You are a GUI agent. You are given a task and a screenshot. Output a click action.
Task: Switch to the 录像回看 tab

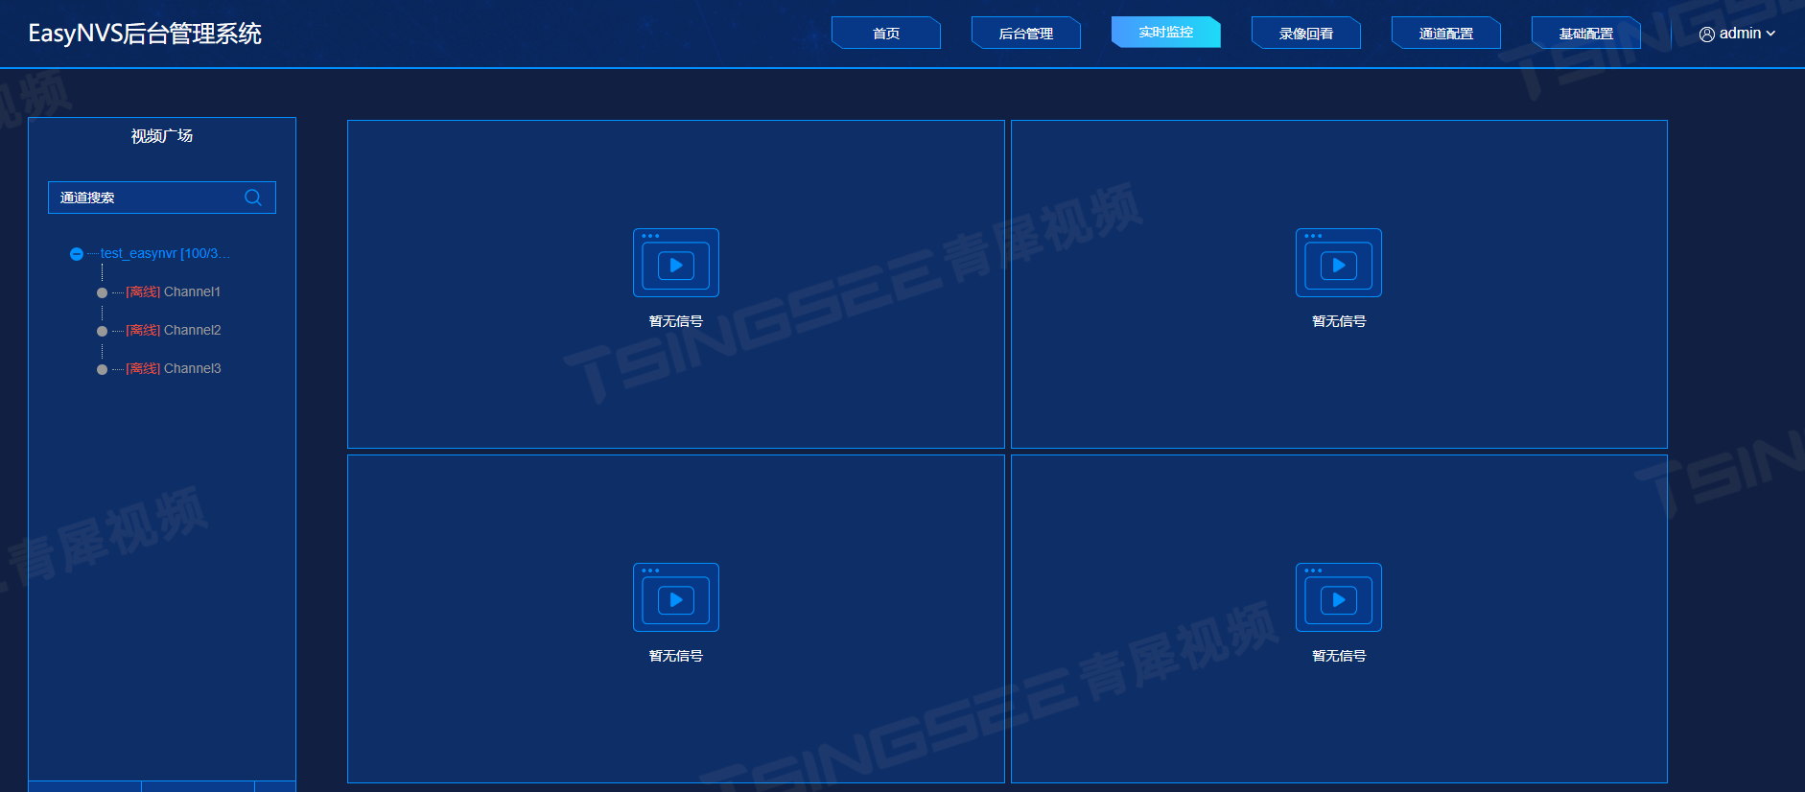(1306, 33)
